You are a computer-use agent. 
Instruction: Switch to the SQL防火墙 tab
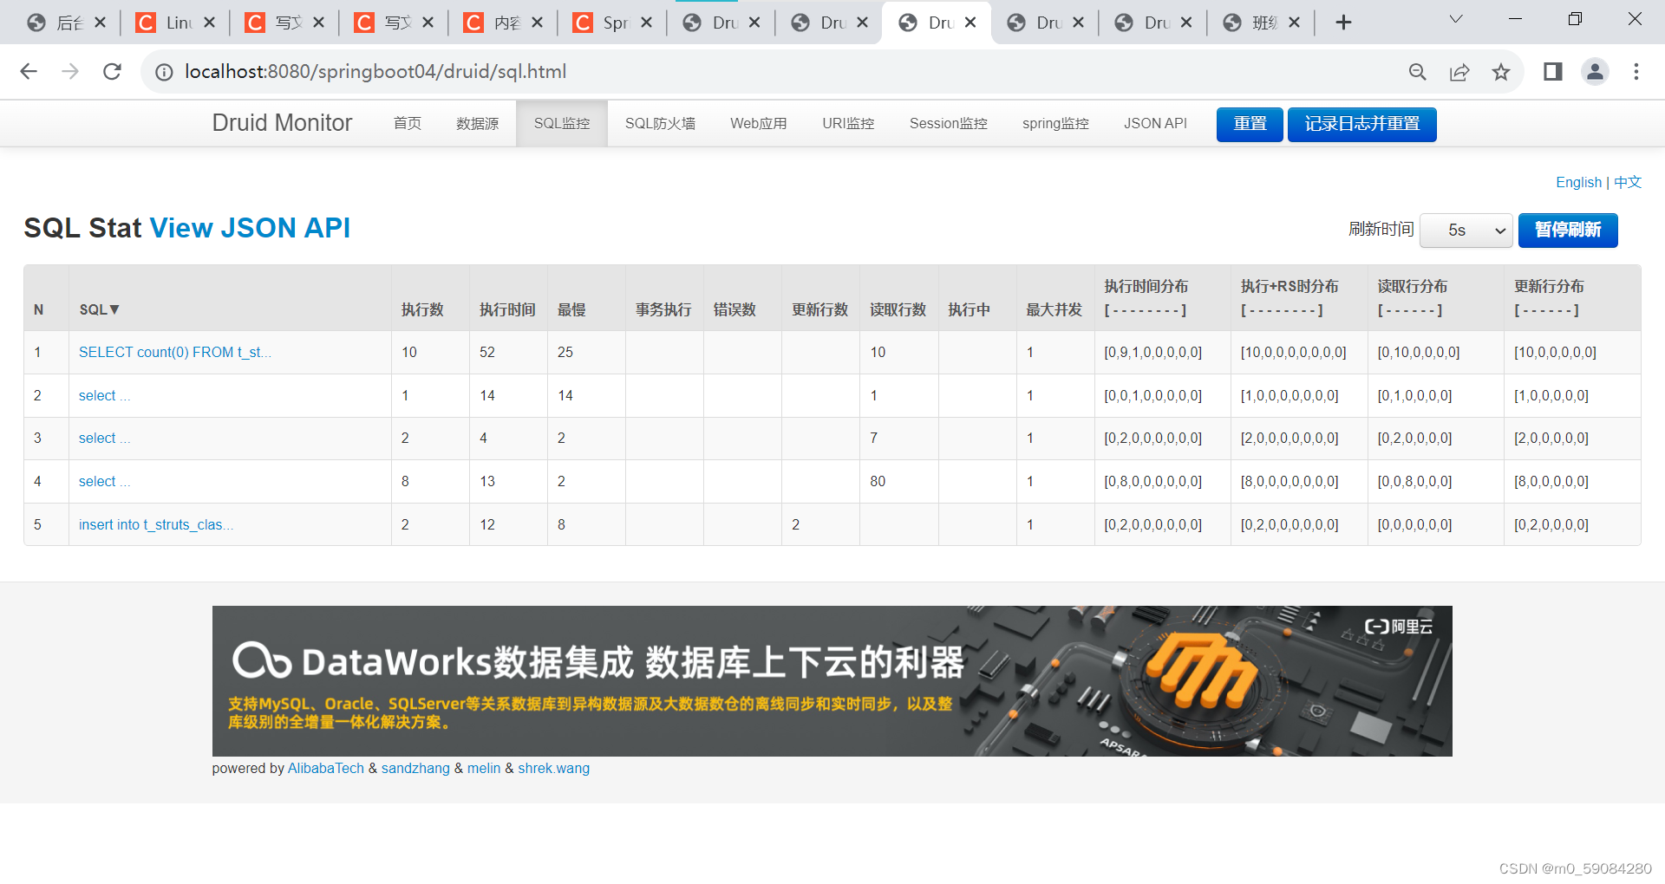tap(660, 123)
